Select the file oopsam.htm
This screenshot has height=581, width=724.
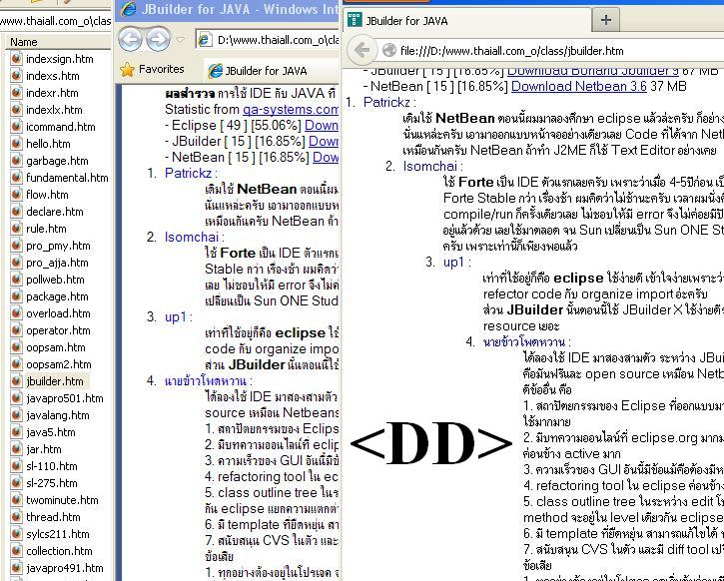pos(55,348)
